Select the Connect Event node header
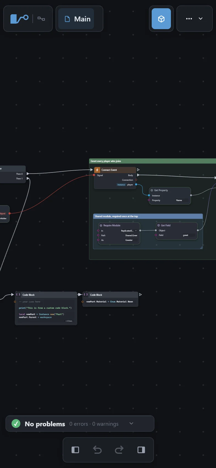The height and width of the screenshot is (468, 216). [115, 170]
